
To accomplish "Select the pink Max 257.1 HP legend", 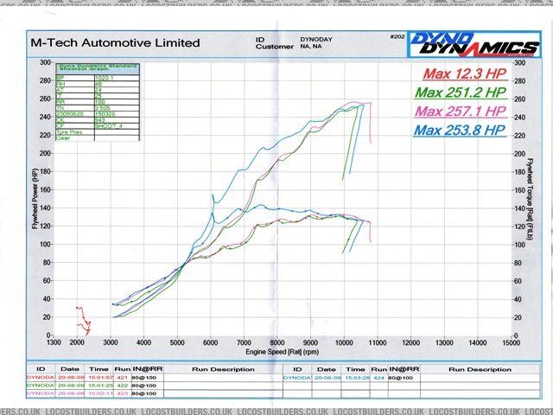I will point(460,111).
